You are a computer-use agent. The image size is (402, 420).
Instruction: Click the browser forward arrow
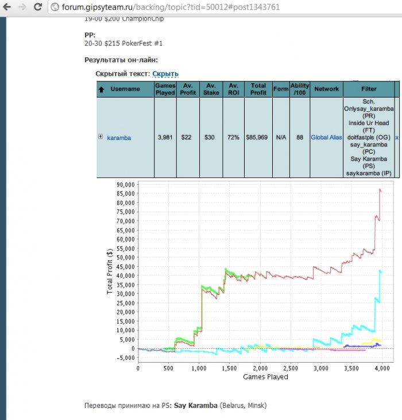[22, 7]
